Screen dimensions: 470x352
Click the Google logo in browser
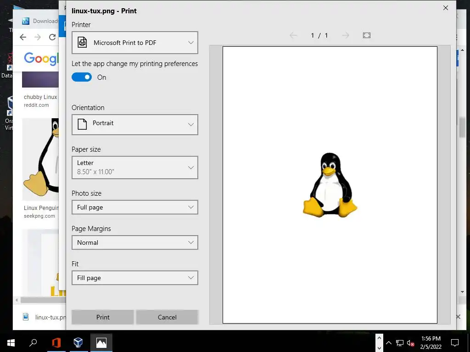tap(41, 59)
